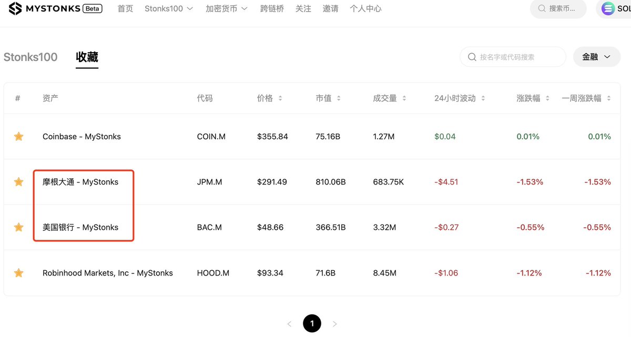631x337 pixels.
Task: Open the 跨链桥 nav item
Action: [272, 9]
